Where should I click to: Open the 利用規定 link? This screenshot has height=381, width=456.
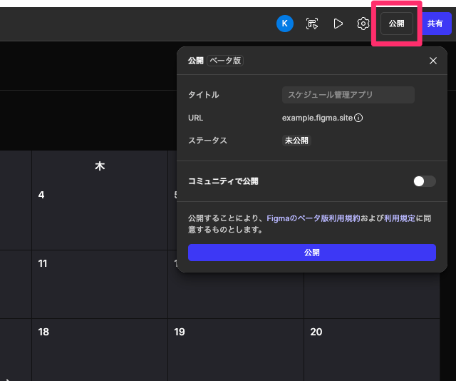[x=399, y=218]
